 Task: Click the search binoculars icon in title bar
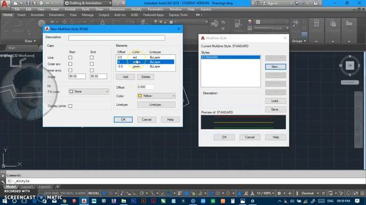coord(258,3)
